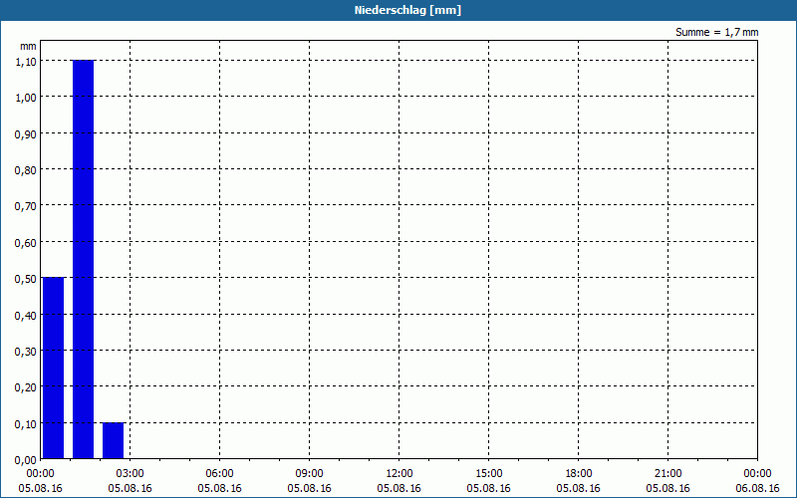
Task: Click the 0,20 y-axis value
Action: 26,387
